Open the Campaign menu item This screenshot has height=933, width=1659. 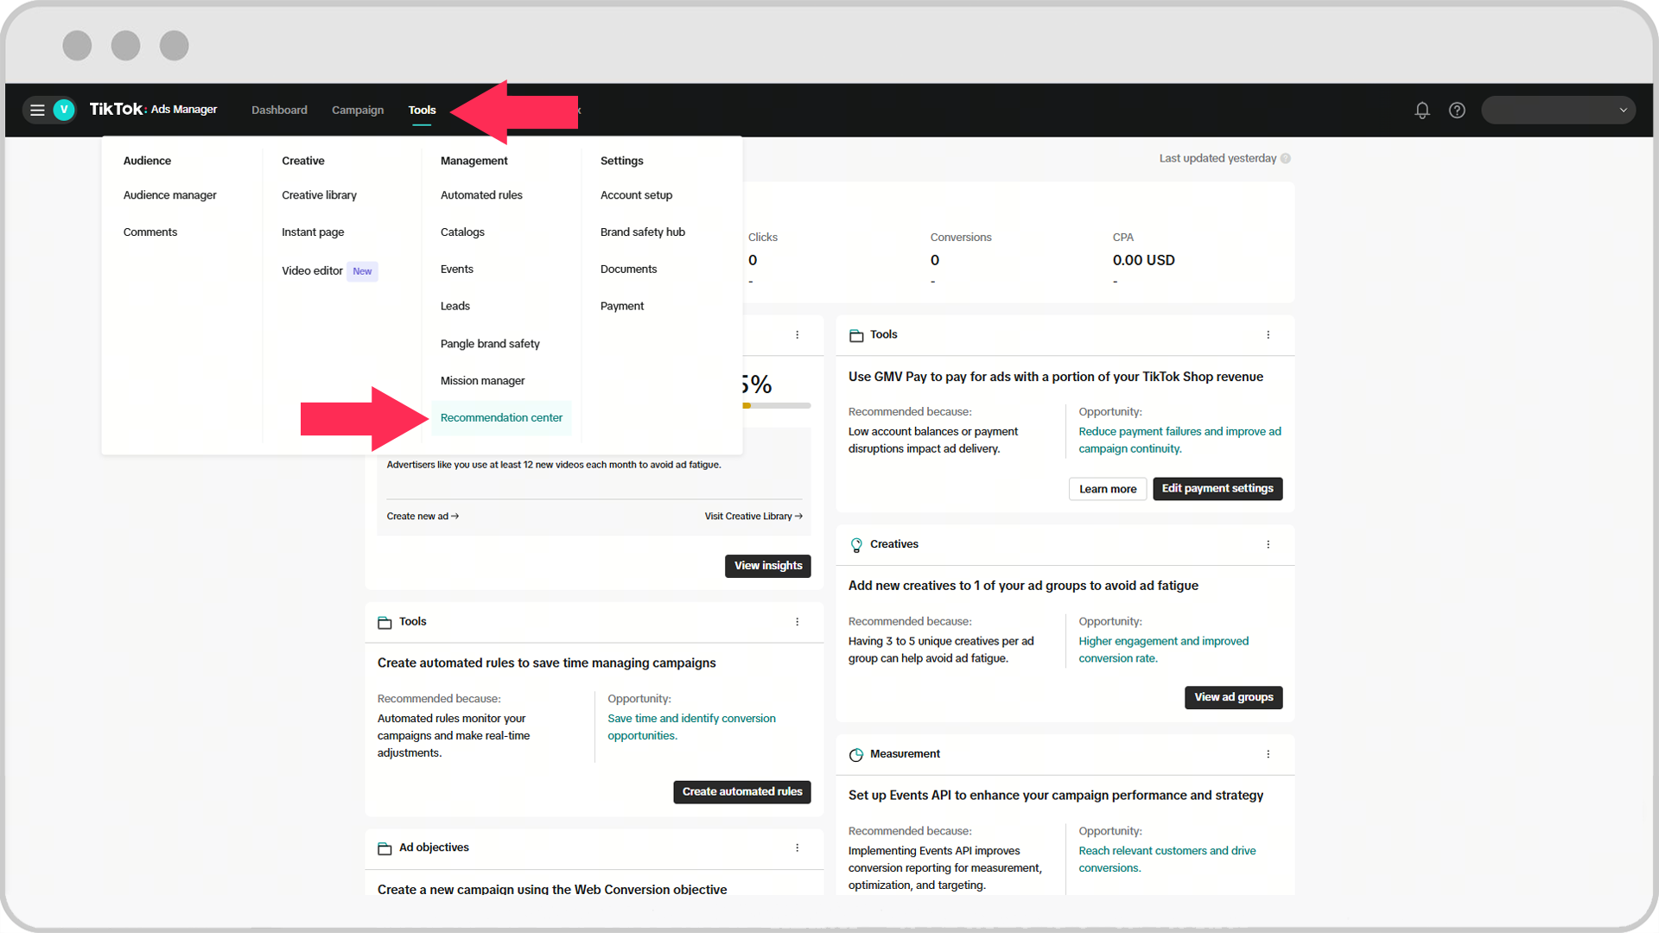coord(357,110)
